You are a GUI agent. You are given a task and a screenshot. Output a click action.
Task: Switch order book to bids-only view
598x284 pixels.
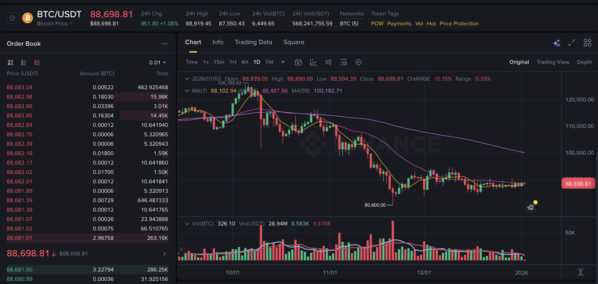tap(24, 63)
